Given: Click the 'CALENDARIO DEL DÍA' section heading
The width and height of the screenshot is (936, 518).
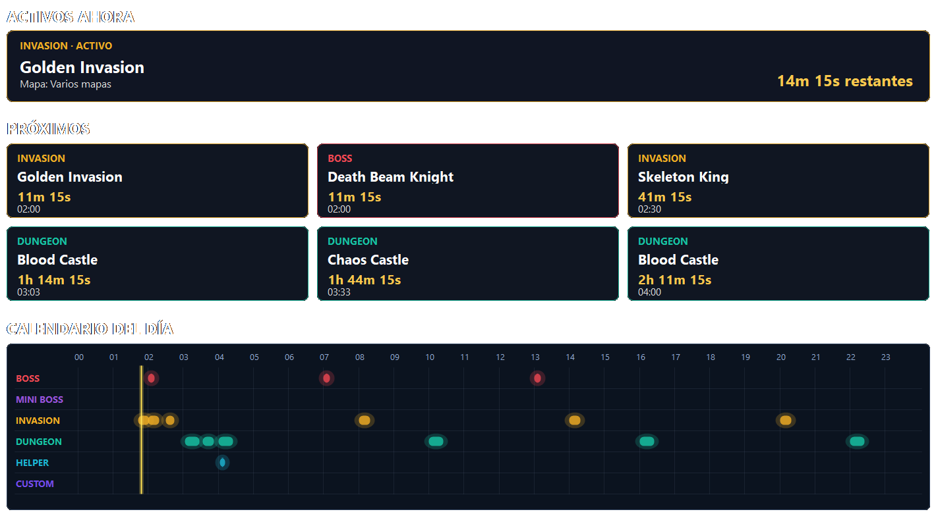Looking at the screenshot, I should coord(90,328).
